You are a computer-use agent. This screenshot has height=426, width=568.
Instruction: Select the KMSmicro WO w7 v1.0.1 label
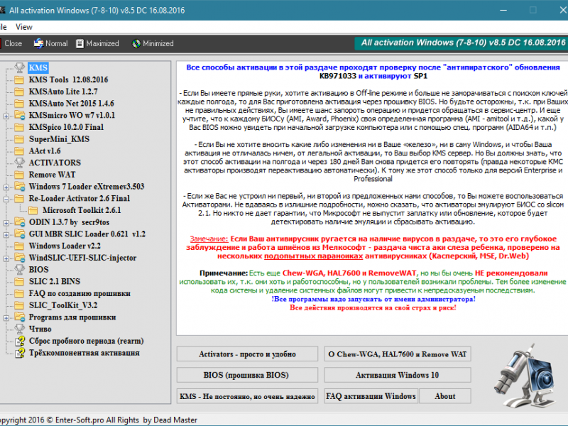[x=72, y=115]
